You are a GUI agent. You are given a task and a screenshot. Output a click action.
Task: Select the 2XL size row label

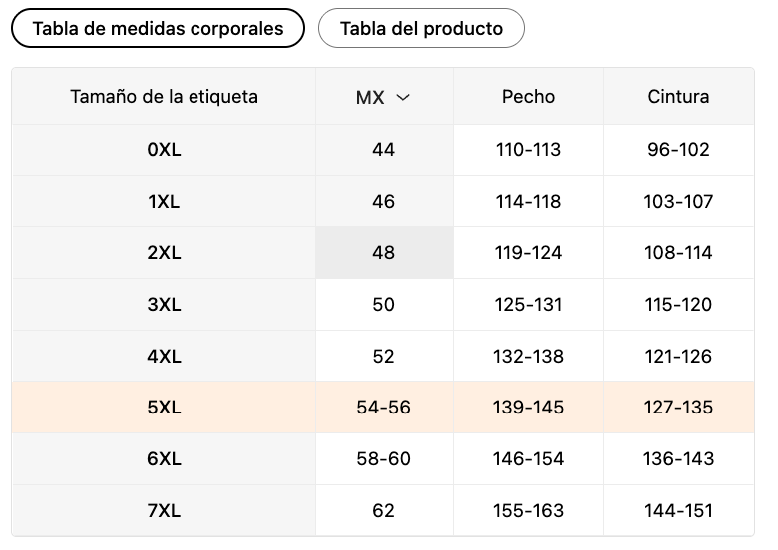click(164, 253)
